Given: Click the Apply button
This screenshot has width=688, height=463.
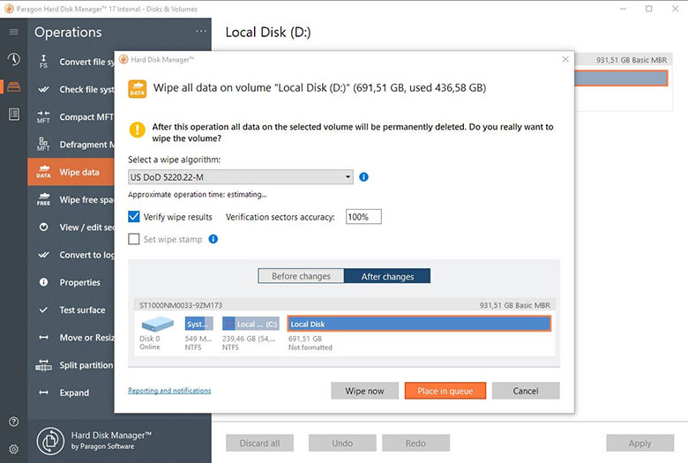Looking at the screenshot, I should pos(639,443).
